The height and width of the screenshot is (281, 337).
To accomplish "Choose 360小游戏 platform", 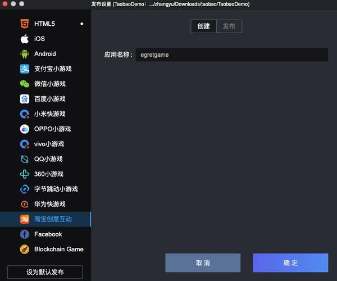I will coord(49,174).
